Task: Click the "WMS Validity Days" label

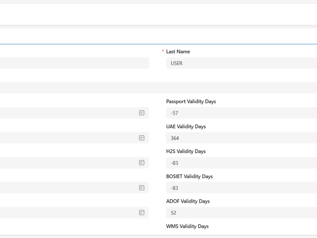Action: [x=187, y=226]
